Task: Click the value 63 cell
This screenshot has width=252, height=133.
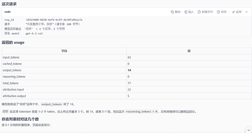Action: pyautogui.click(x=189, y=57)
